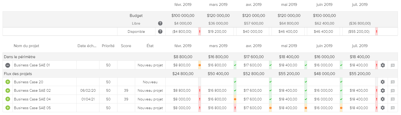Remove Business Case SAE 01 from scope
This screenshot has height=115, width=401.
[x=8, y=65]
